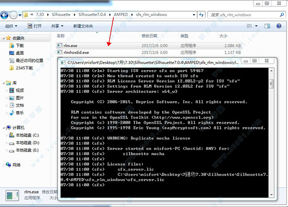Open the 下载 downloads folder in the sidebar

click(x=20, y=45)
